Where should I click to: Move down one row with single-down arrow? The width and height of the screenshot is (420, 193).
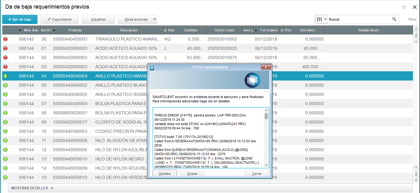coord(416,168)
